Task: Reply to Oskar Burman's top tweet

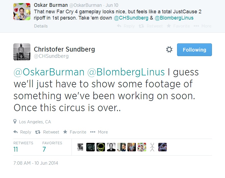Action: (x=126, y=26)
